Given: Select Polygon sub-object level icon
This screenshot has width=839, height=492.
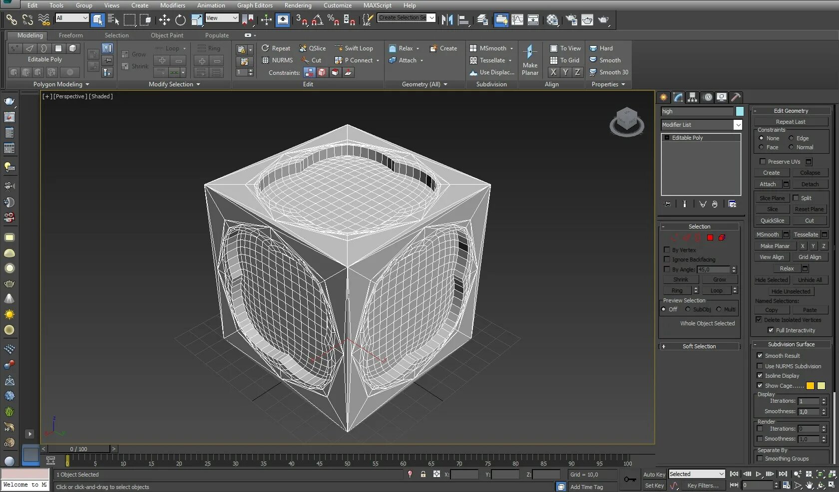Looking at the screenshot, I should (x=710, y=238).
